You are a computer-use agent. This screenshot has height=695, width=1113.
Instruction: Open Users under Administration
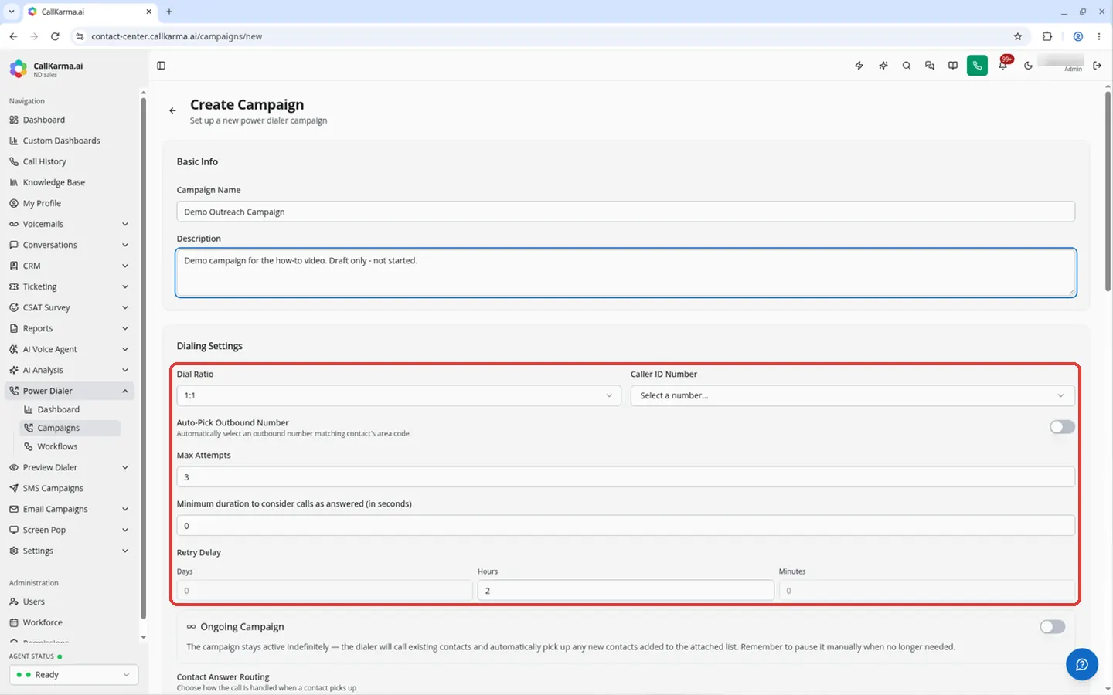point(68,602)
